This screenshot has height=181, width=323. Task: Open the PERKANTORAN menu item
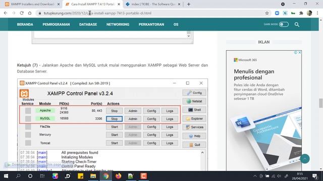pos(151,25)
